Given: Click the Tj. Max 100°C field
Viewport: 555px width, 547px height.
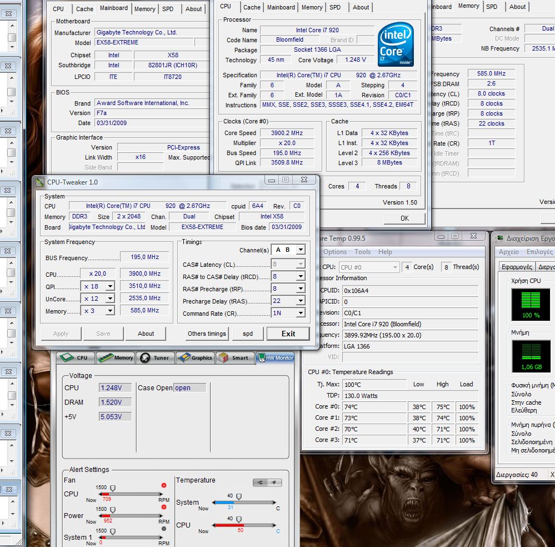Looking at the screenshot, I should pos(374,384).
